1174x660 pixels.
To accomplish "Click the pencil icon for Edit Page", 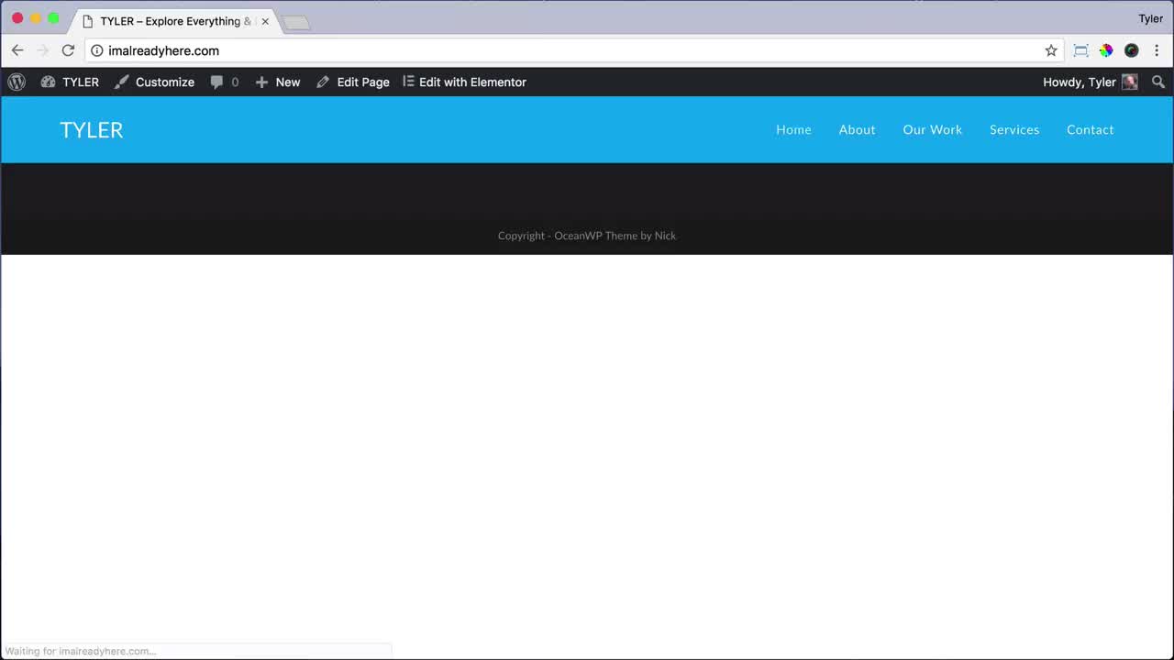I will [323, 82].
